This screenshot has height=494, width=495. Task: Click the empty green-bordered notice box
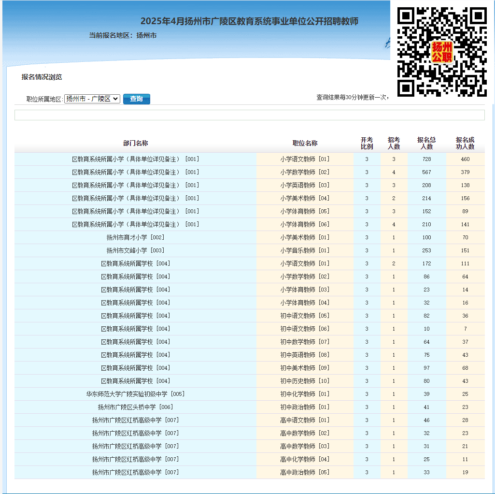click(249, 115)
